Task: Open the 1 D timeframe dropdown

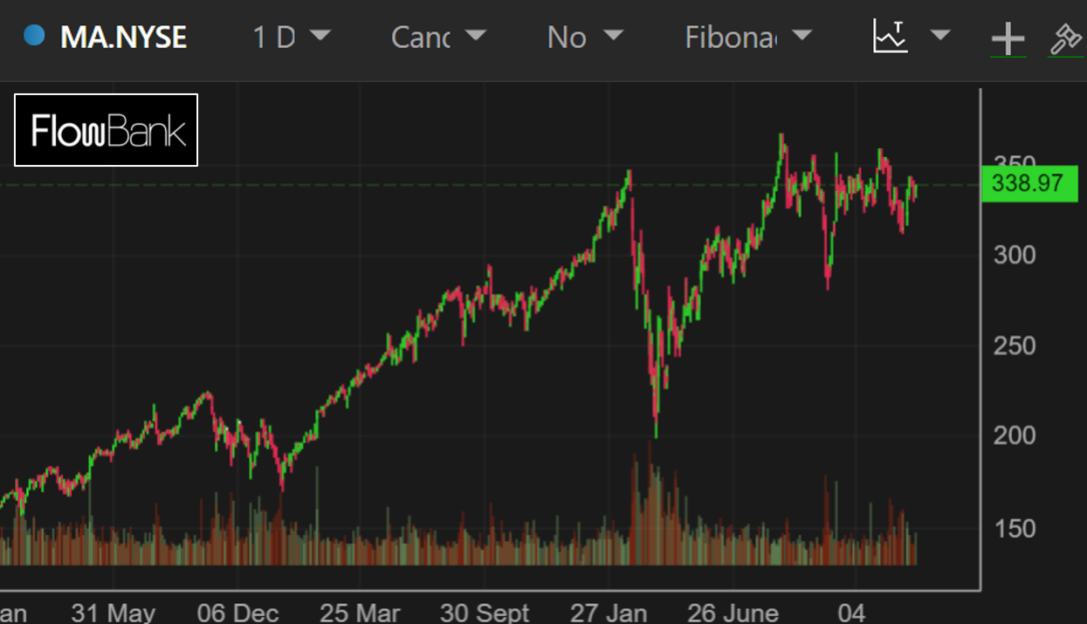Action: (292, 37)
